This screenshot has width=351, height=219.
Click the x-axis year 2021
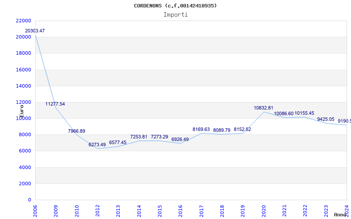tap(284, 211)
